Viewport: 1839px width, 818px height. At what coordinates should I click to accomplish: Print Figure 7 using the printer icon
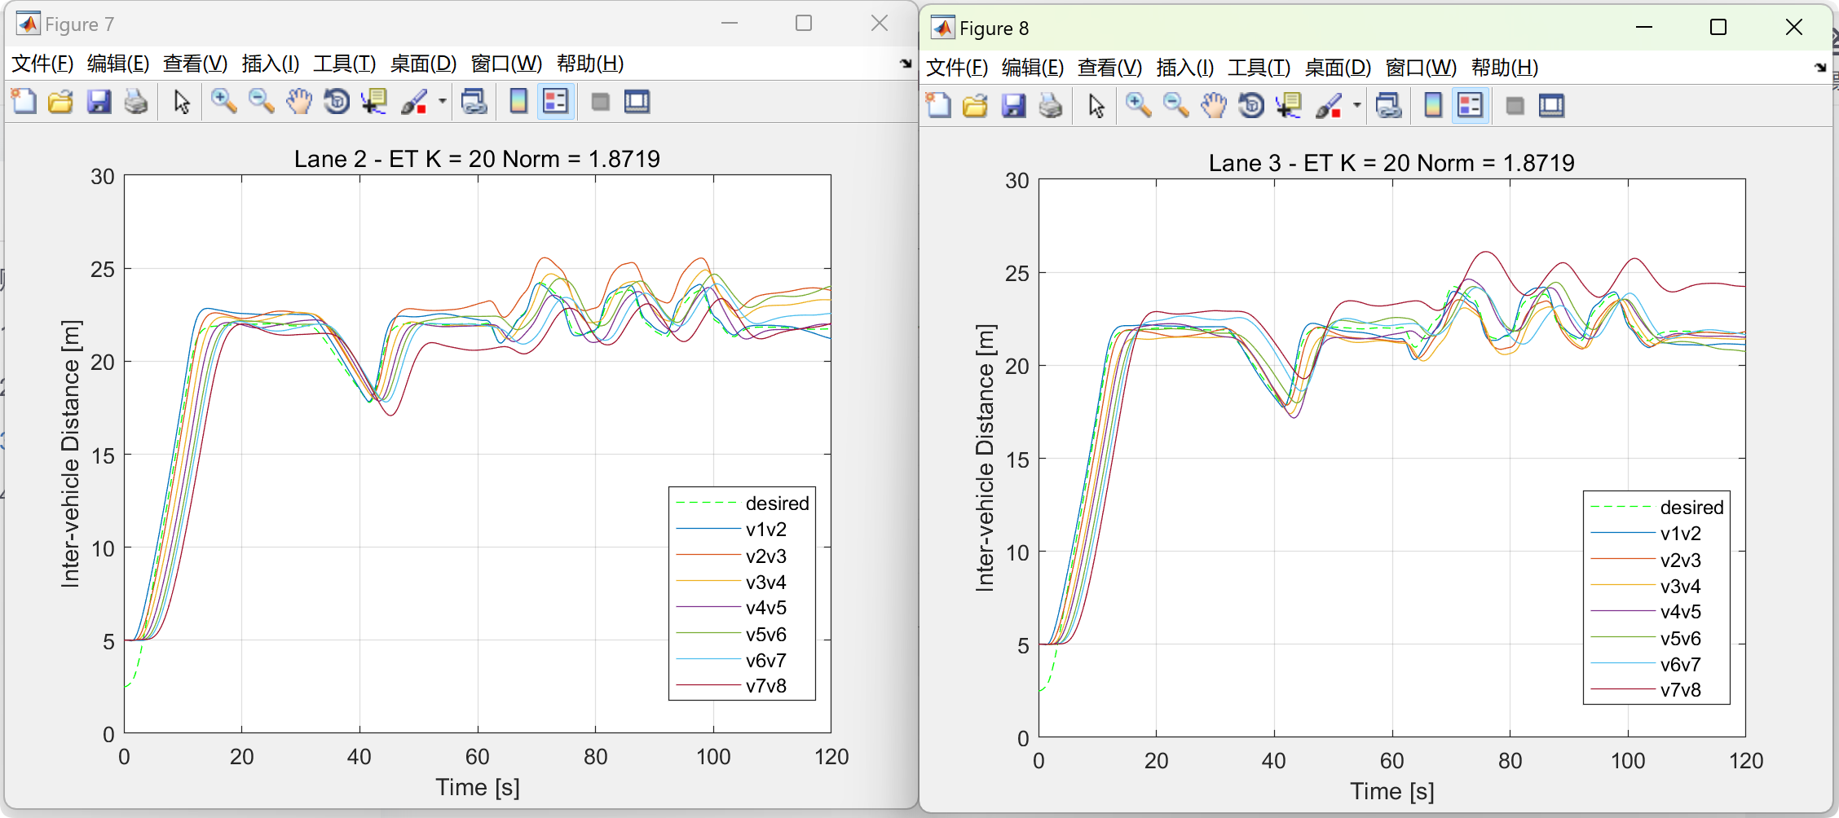136,102
